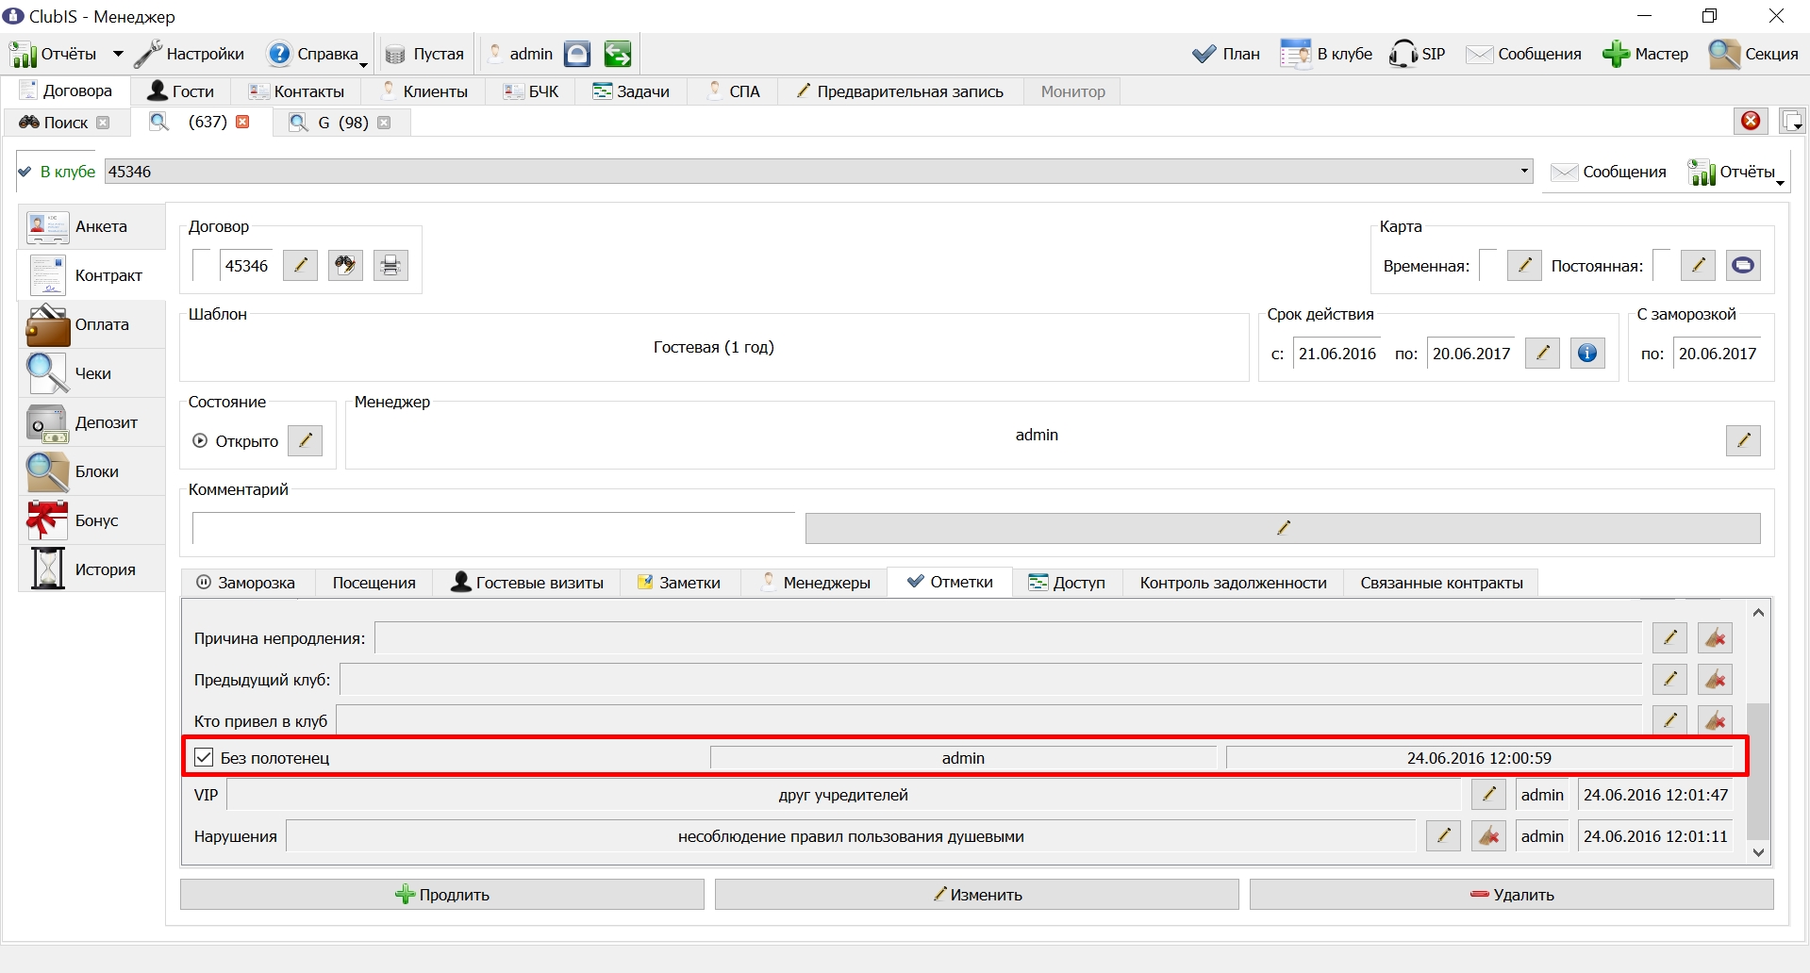Open the Отчёты dropdown arrow in the top toolbar
The image size is (1810, 973).
pyautogui.click(x=118, y=54)
